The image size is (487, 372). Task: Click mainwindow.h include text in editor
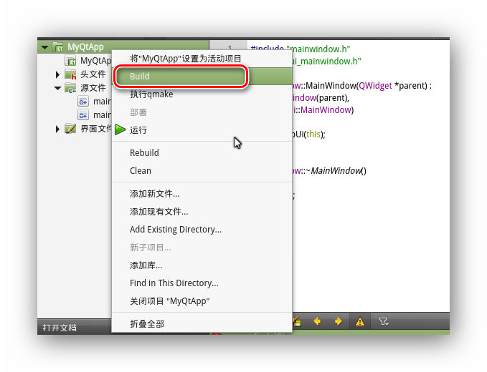[318, 49]
